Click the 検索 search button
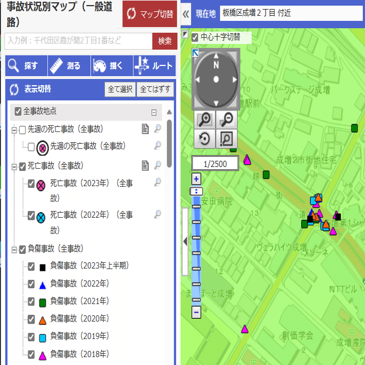 165,41
